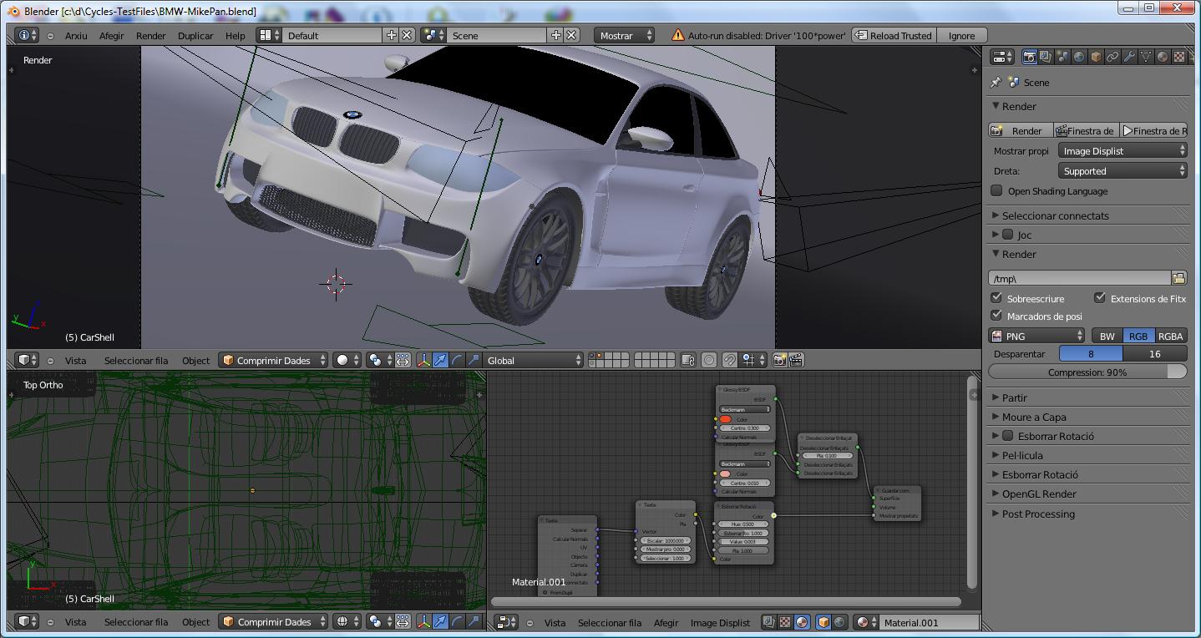The height and width of the screenshot is (638, 1201).
Task: Enable Open Shading Language checkbox
Action: [996, 190]
